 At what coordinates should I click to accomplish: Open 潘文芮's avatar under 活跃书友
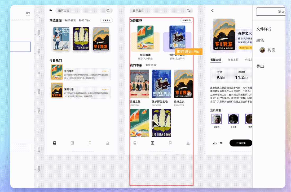(217, 119)
